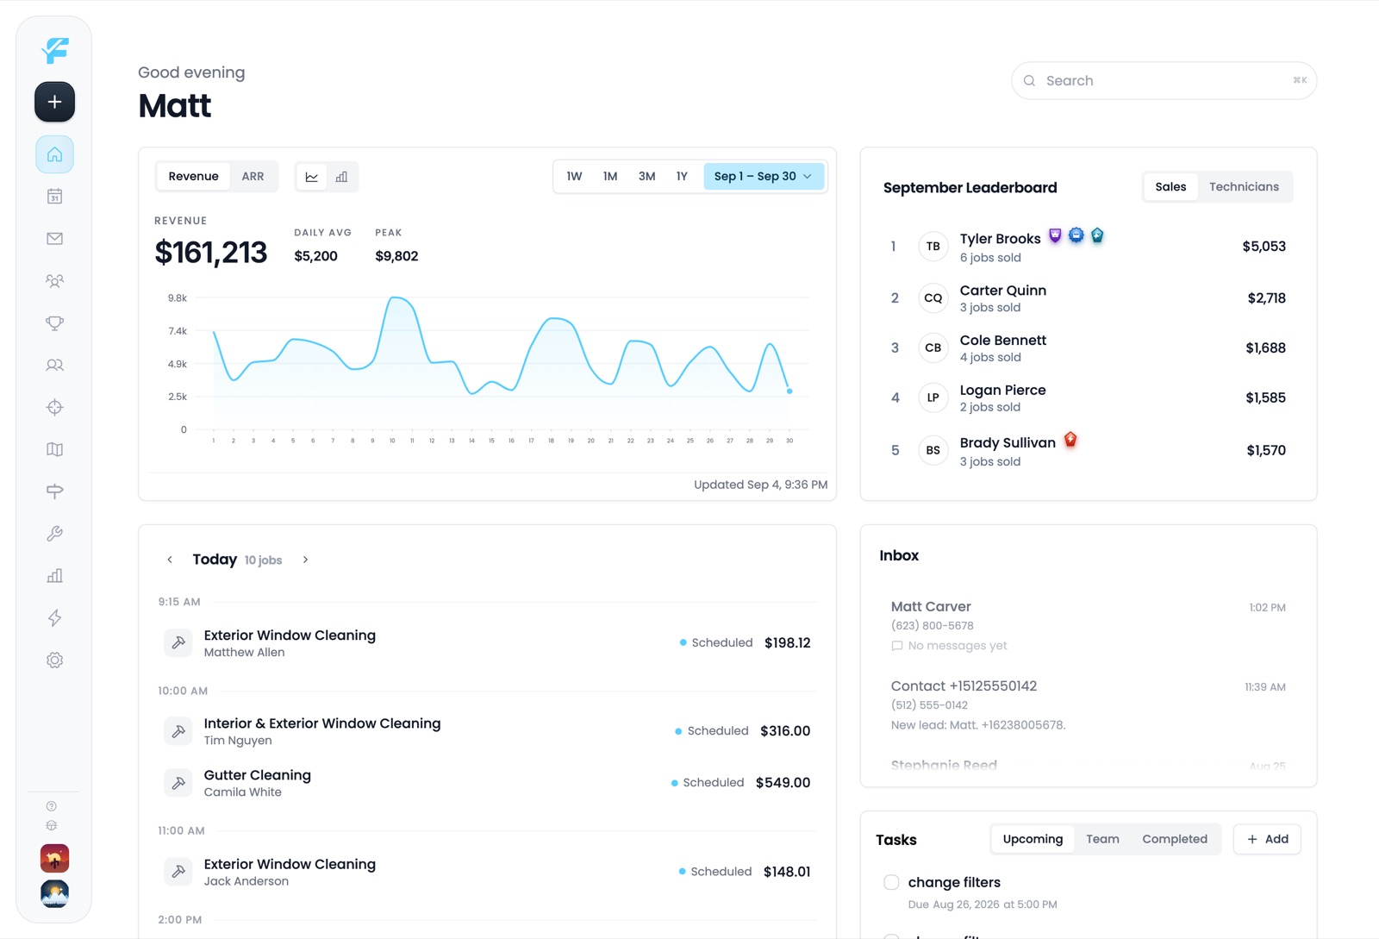1379x939 pixels.
Task: Select the Sales leaderboard tab
Action: tap(1170, 187)
